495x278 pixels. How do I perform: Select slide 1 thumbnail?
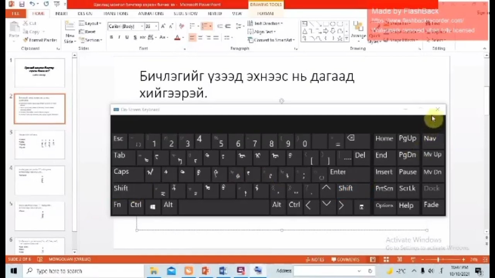point(40,73)
